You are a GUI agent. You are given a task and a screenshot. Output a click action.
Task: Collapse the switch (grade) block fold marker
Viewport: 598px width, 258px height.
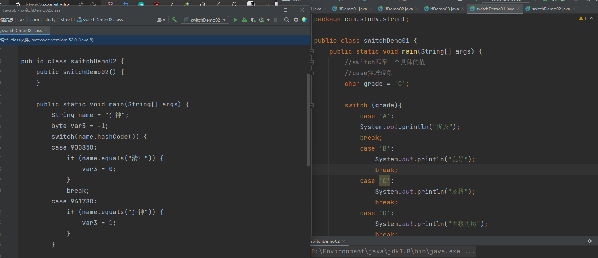tap(312, 106)
